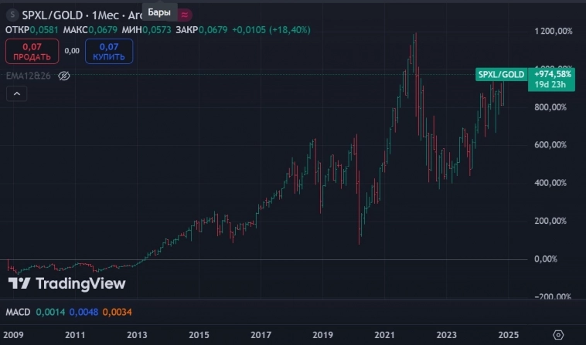This screenshot has width=586, height=345.
Task: Click 2025 on the time axis
Action: pyautogui.click(x=509, y=335)
